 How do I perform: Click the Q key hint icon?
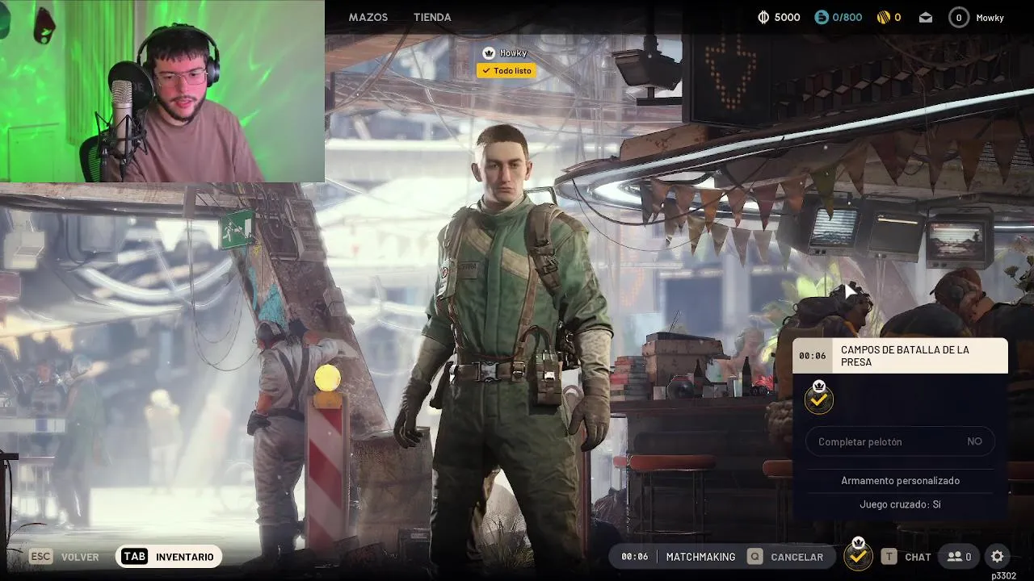tap(754, 557)
